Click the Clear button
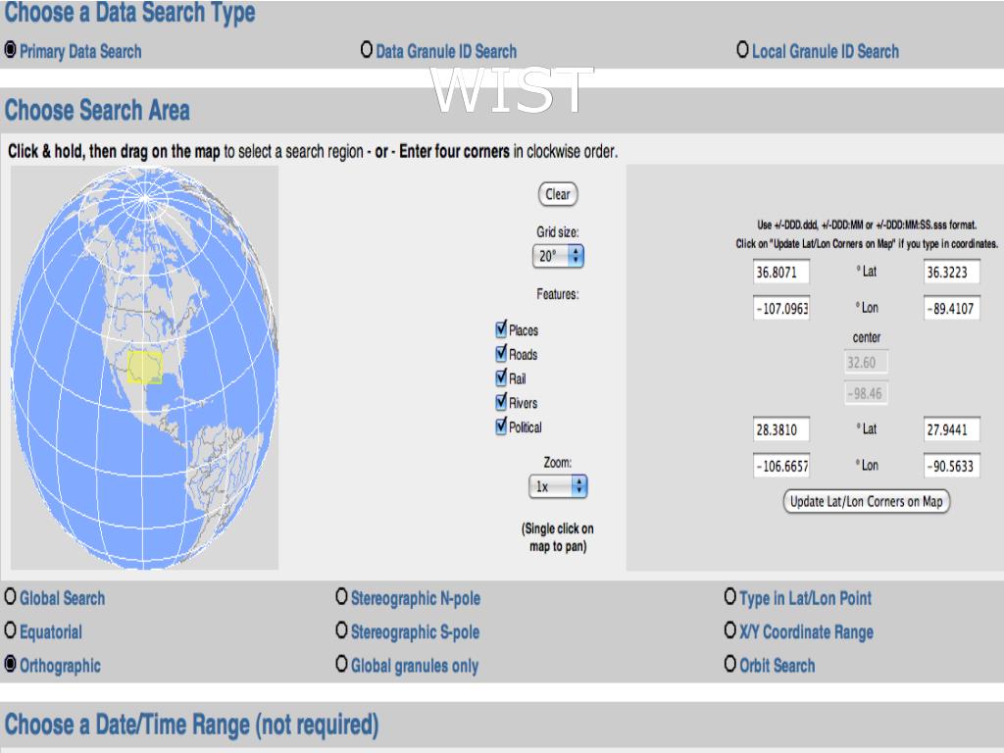 (558, 194)
